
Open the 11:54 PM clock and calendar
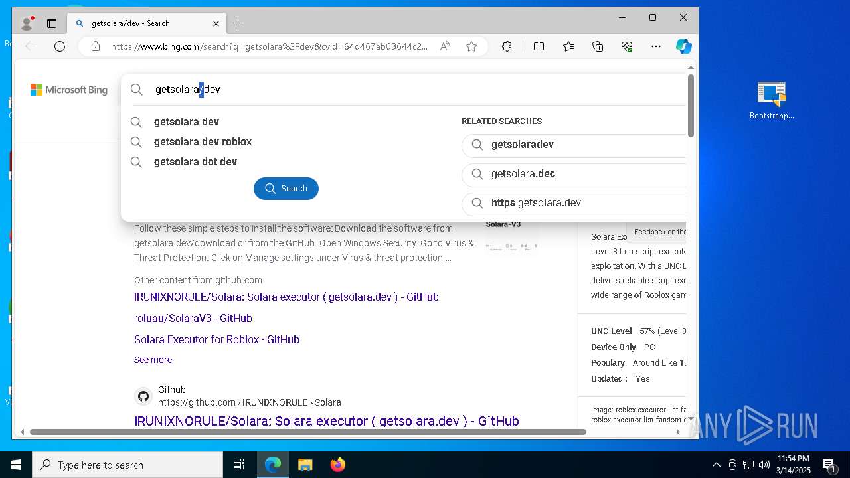click(794, 465)
